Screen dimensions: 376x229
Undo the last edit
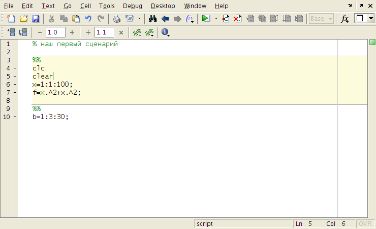(88, 18)
